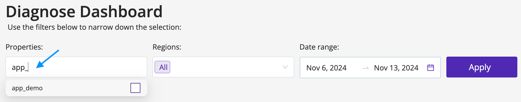Click the blue annotation arrow
521x102 pixels.
(x=48, y=59)
